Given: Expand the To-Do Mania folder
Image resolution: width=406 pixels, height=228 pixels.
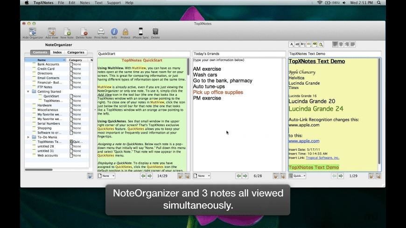Looking at the screenshot, I should (x=28, y=137).
